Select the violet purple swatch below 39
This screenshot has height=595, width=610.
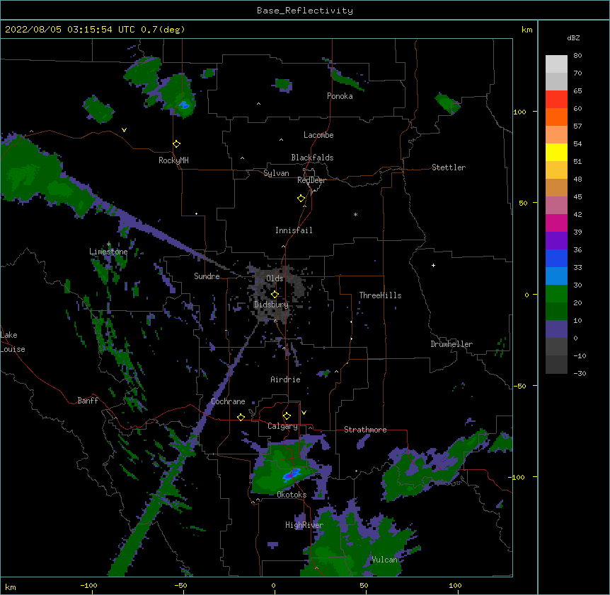(556, 241)
